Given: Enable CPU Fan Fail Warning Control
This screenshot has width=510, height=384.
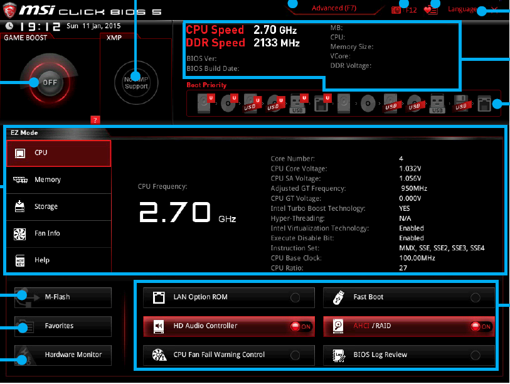Looking at the screenshot, I should click(229, 355).
